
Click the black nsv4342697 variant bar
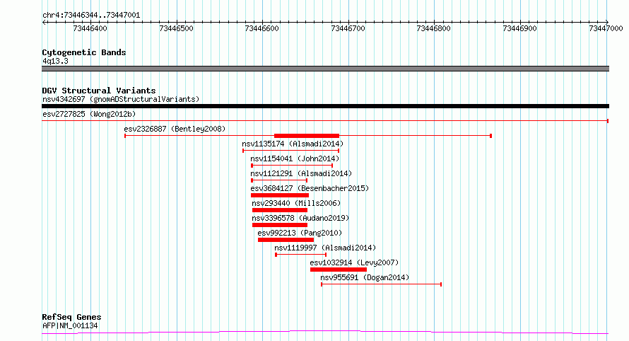pyautogui.click(x=325, y=106)
